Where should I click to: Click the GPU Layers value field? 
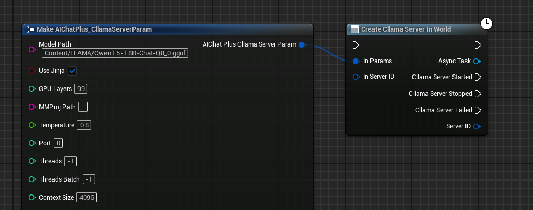[81, 89]
